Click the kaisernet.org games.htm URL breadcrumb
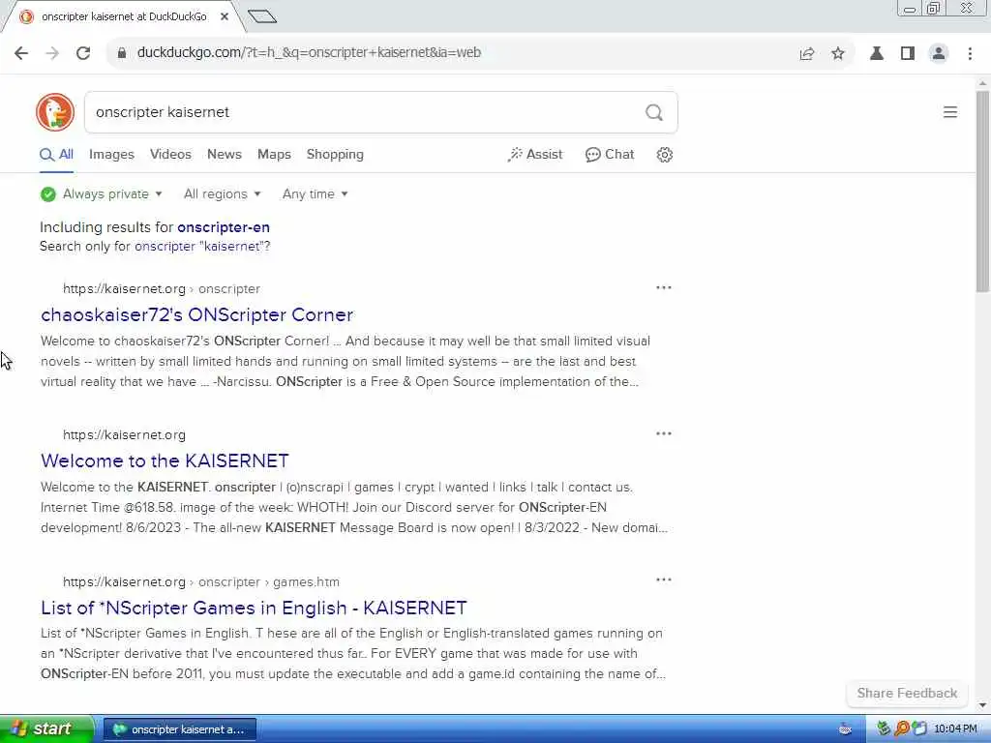The width and height of the screenshot is (991, 743). click(201, 581)
